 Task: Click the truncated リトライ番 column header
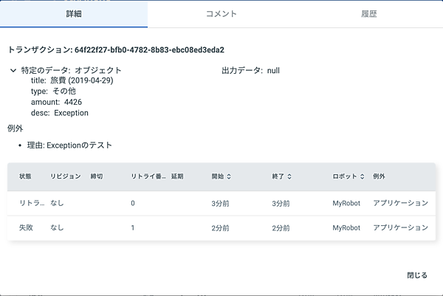click(148, 177)
